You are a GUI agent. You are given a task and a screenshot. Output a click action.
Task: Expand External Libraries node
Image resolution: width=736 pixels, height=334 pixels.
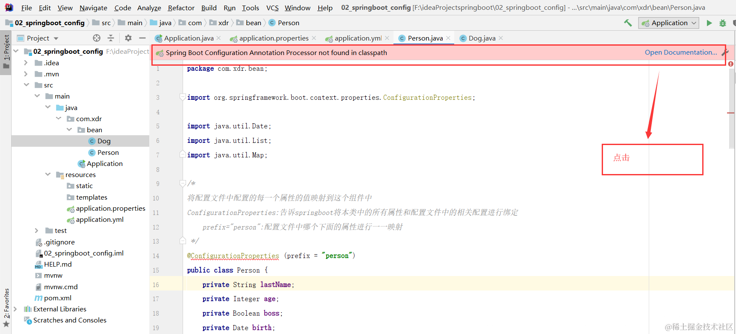pos(15,309)
